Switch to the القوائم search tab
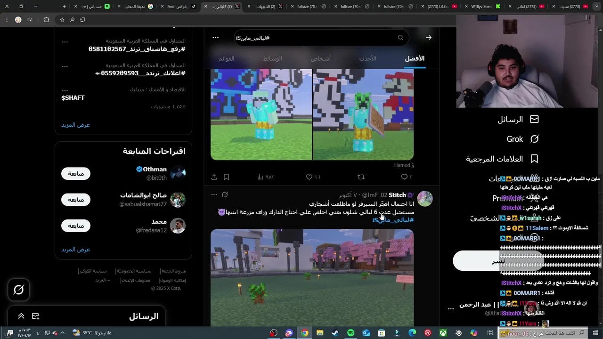This screenshot has width=603, height=339. pos(226,58)
